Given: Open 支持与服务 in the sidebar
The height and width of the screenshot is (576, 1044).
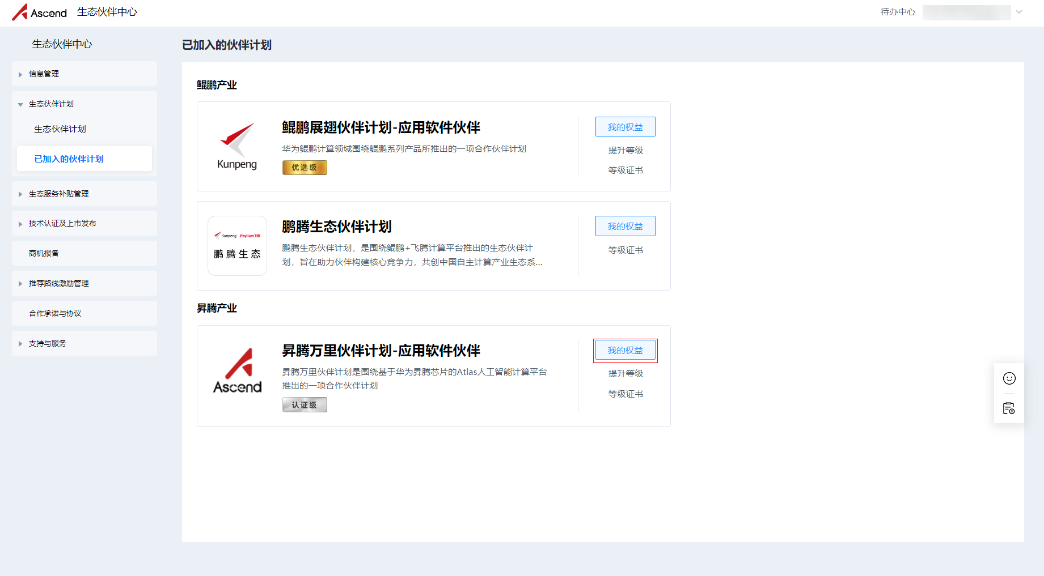Looking at the screenshot, I should click(84, 343).
